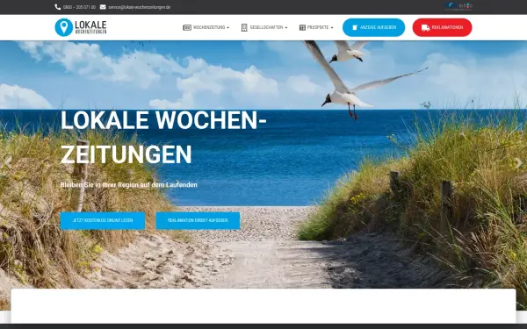Screen dimensions: 527x329
Task: Click the phone icon in the top bar
Action: click(x=57, y=7)
